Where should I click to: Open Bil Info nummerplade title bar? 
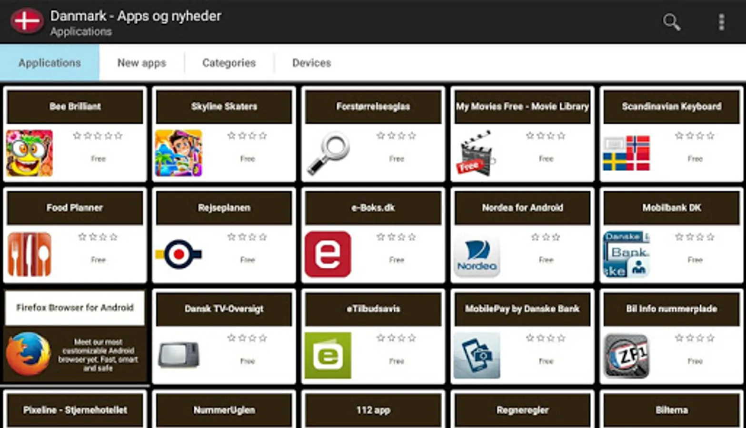coord(671,309)
